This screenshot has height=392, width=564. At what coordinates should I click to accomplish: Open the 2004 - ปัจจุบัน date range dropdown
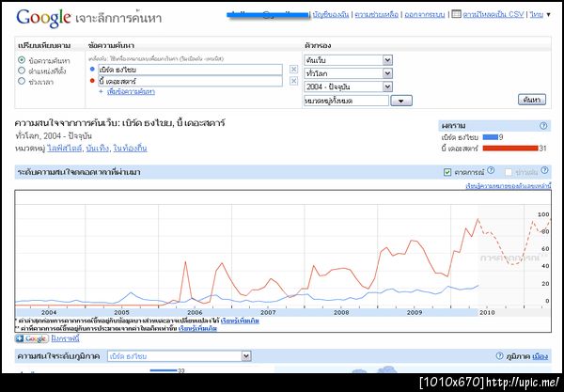click(348, 86)
